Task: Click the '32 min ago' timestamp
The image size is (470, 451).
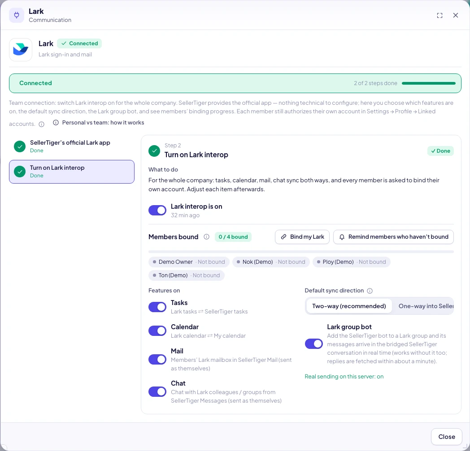Action: point(185,215)
